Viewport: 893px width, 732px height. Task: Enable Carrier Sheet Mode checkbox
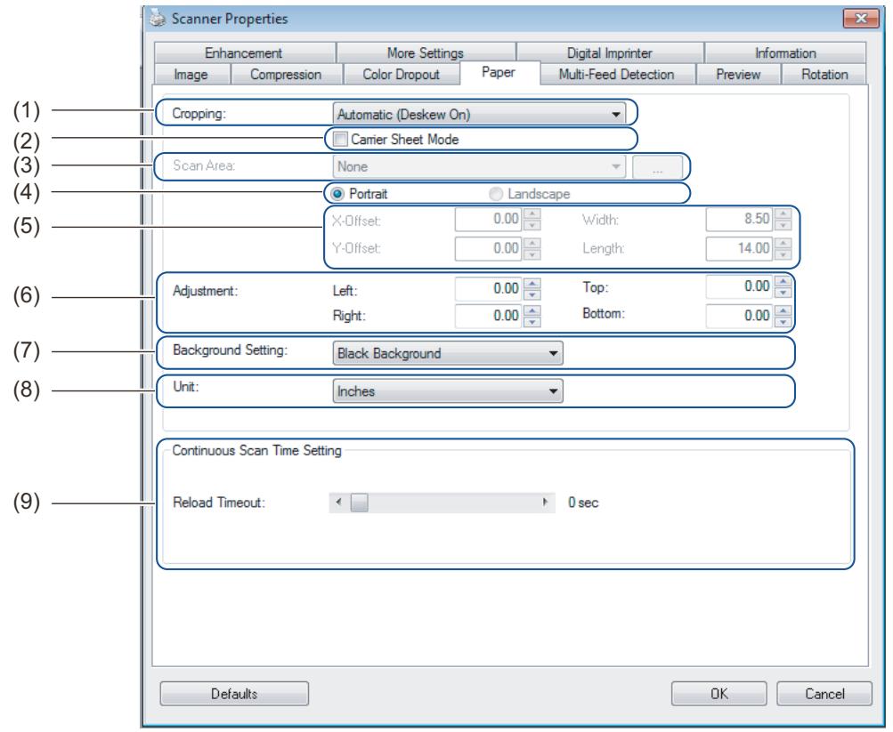(x=340, y=140)
